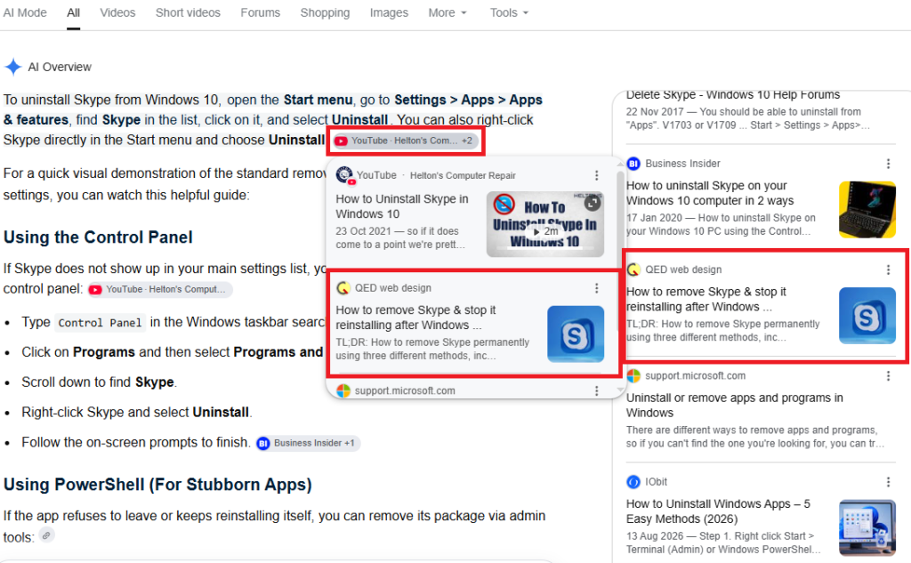This screenshot has width=911, height=563.
Task: Open Delete Skype - Windows 10 Help Forums
Action: tap(733, 94)
